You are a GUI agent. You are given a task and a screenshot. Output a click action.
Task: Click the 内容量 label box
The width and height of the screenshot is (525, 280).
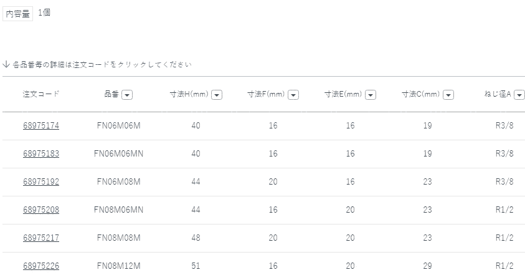pos(18,14)
